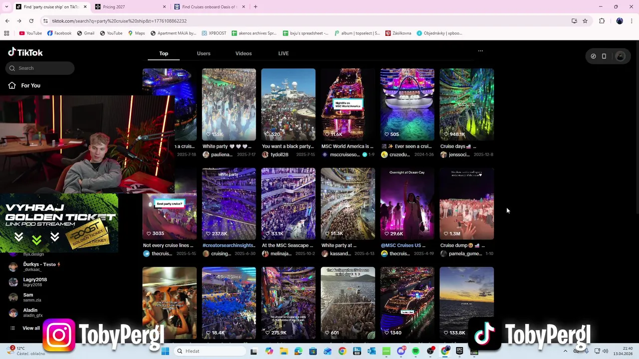The width and height of the screenshot is (639, 359).
Task: Open the Chrome three-dot menu
Action: [x=632, y=21]
